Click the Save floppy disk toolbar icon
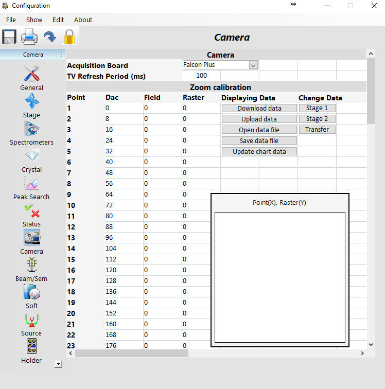 tap(9, 37)
